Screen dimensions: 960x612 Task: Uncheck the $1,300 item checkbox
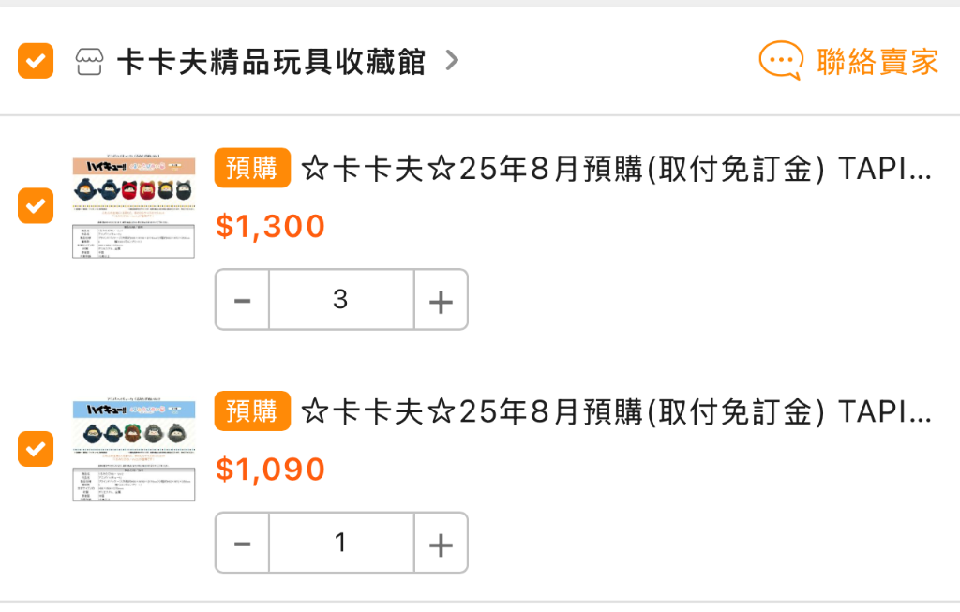[x=36, y=205]
